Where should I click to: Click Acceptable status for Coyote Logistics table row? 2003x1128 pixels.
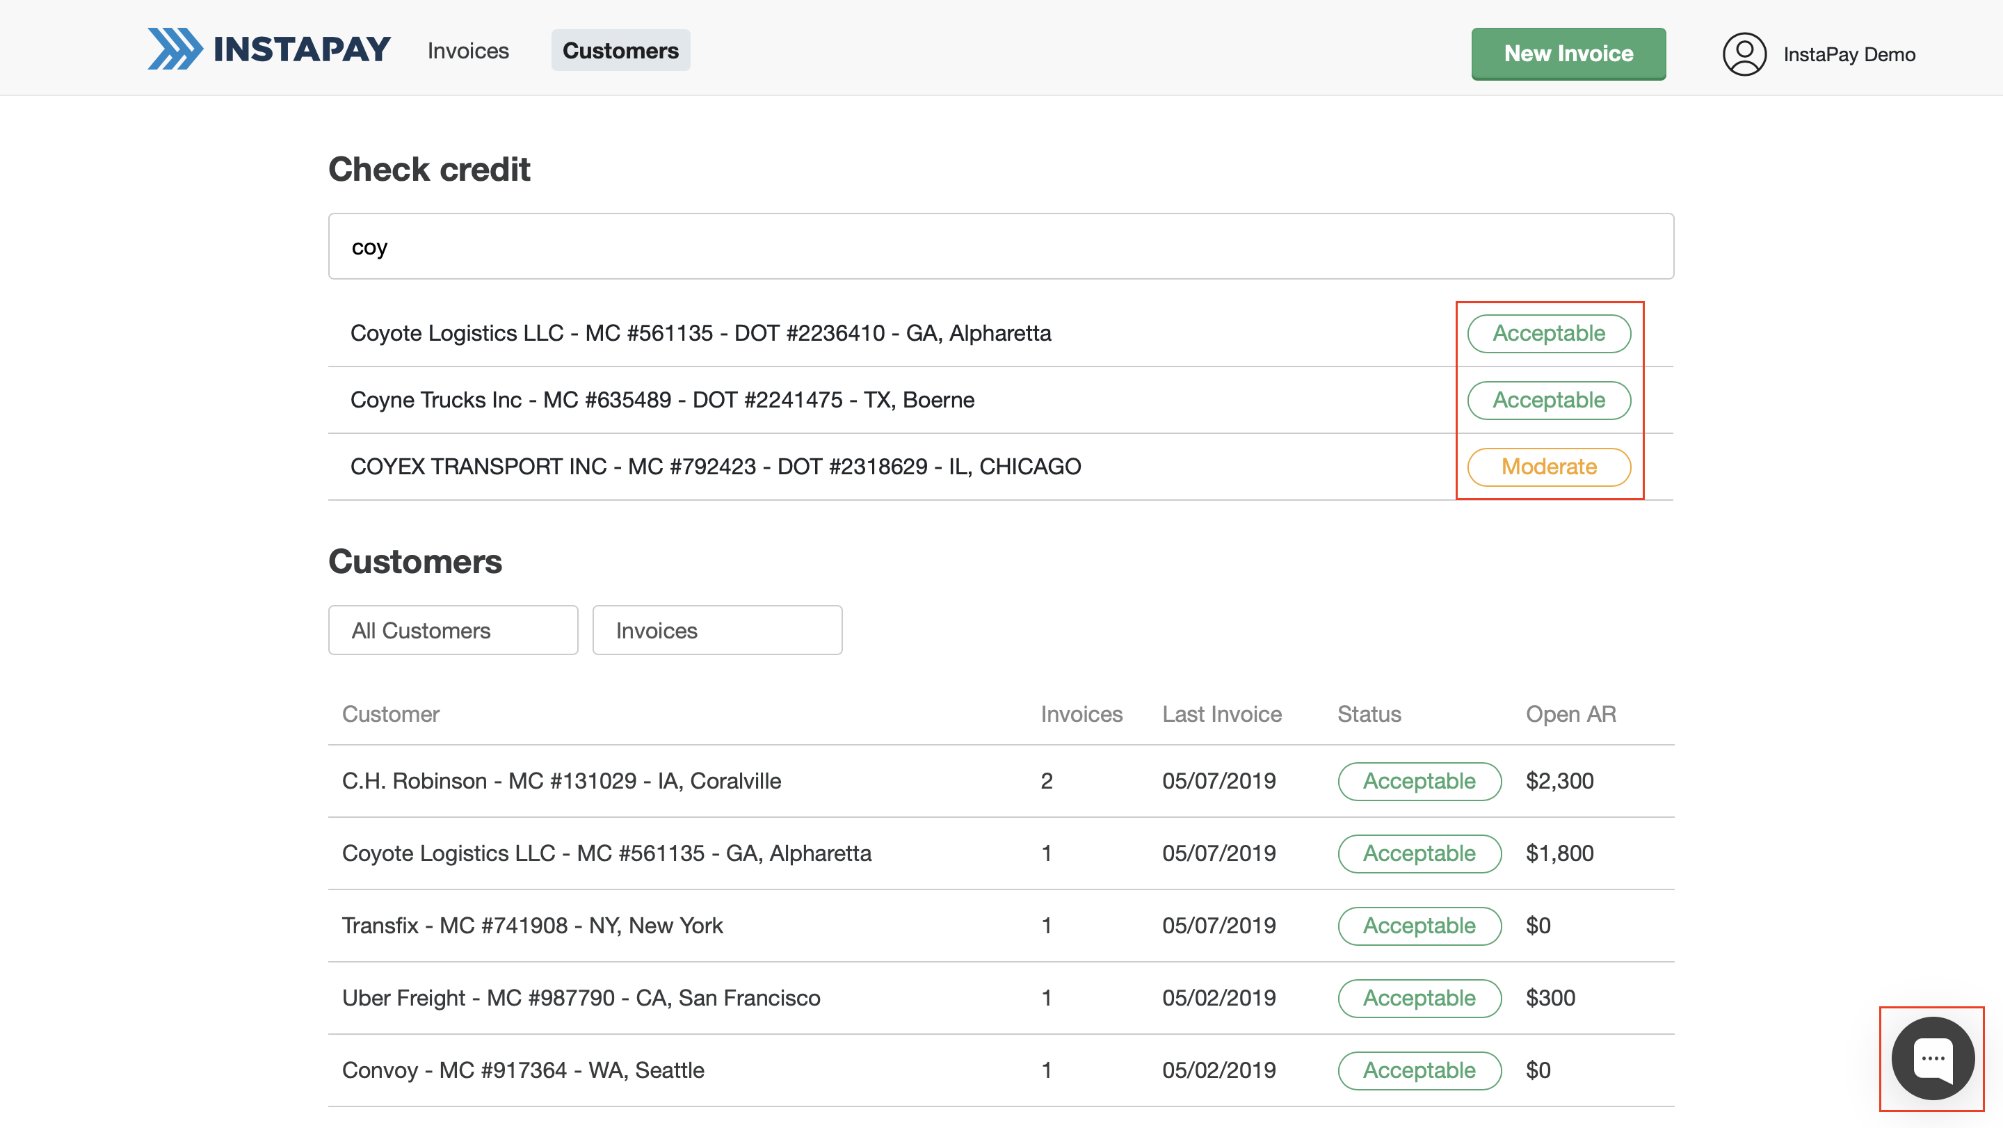pyautogui.click(x=1419, y=853)
